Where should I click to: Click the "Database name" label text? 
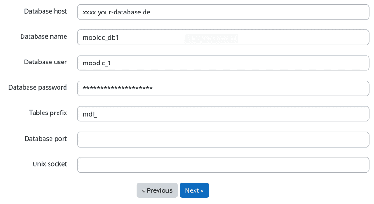point(43,36)
